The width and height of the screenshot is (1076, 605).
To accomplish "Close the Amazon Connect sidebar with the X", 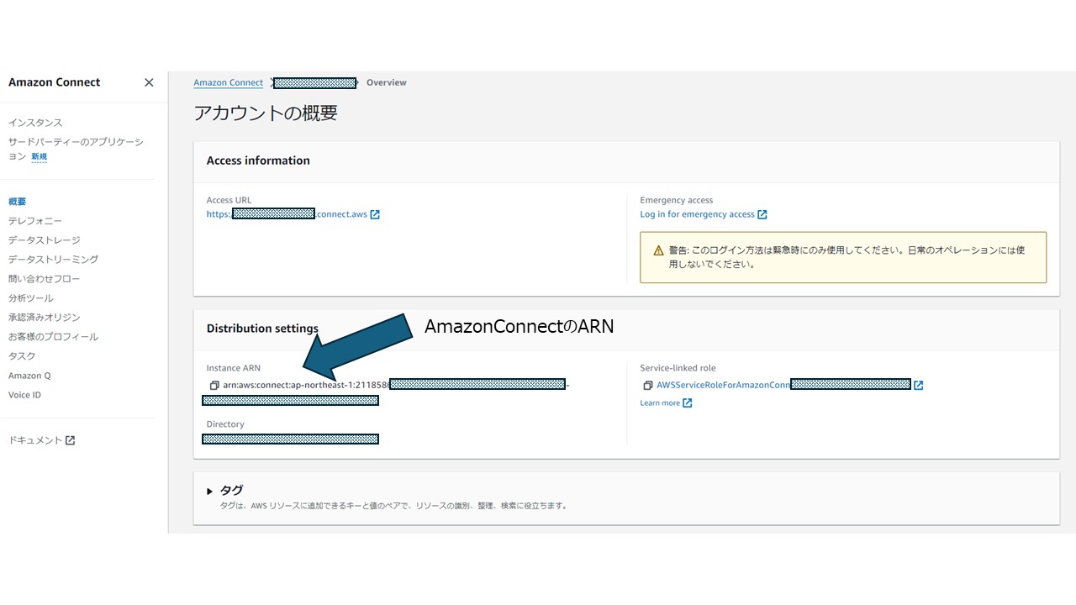I will pyautogui.click(x=149, y=82).
